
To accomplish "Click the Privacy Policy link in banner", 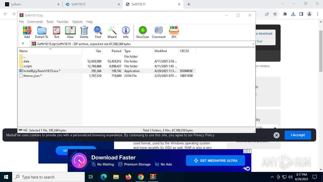I will pyautogui.click(x=204, y=135).
